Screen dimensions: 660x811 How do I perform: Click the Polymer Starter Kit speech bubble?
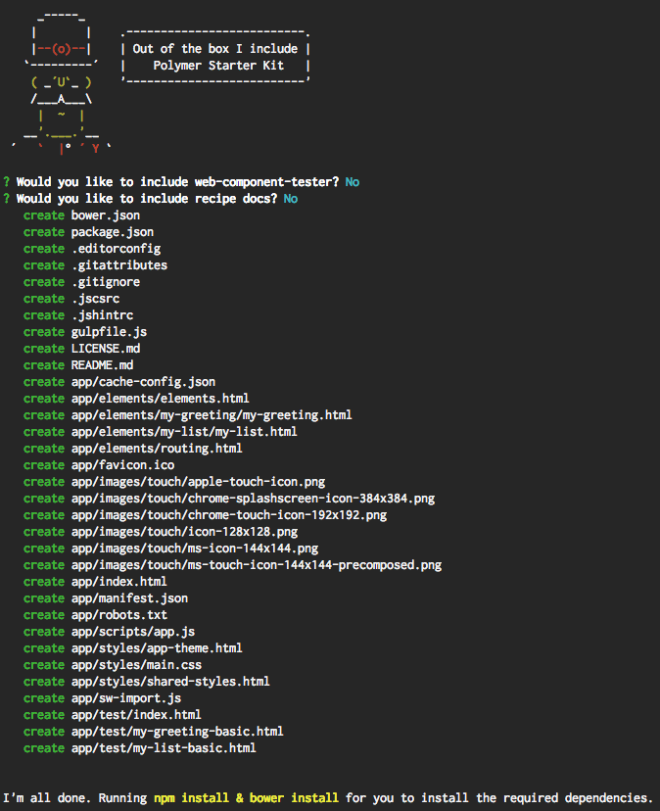click(x=215, y=57)
